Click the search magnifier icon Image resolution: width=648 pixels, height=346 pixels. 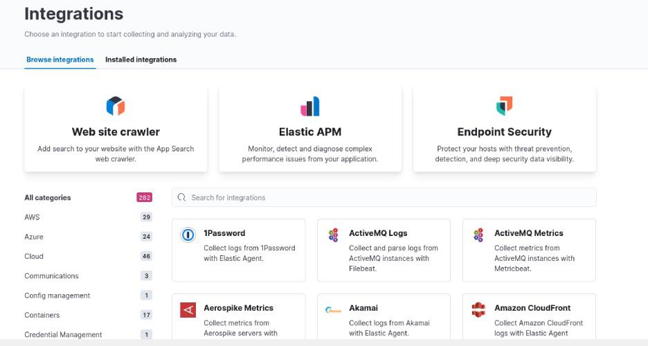(x=182, y=197)
